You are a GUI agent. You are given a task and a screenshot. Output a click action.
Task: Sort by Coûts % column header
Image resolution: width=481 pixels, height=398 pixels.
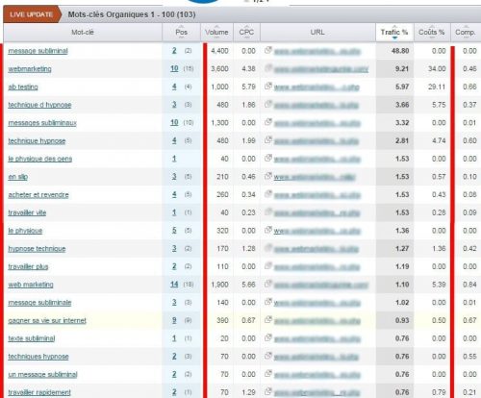pos(432,33)
